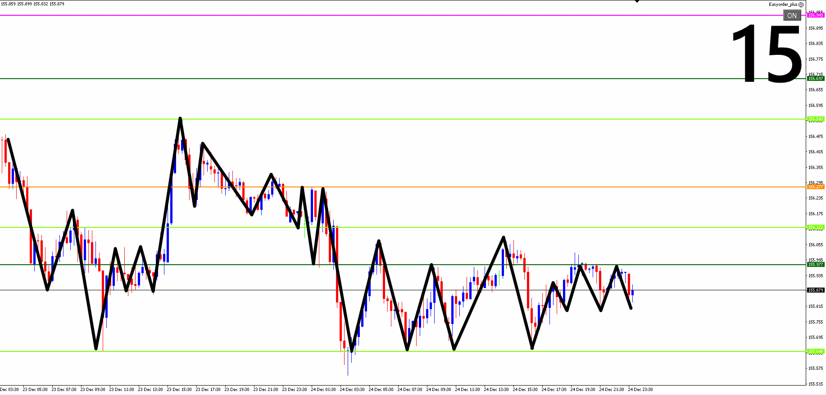
Task: Click the 156.895 price scale value
Action: point(816,28)
